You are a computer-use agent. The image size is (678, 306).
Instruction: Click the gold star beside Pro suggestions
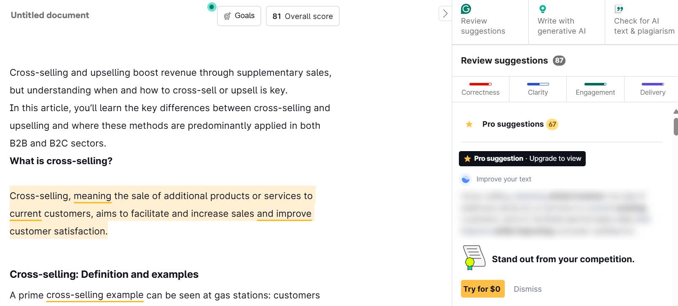[x=469, y=124]
